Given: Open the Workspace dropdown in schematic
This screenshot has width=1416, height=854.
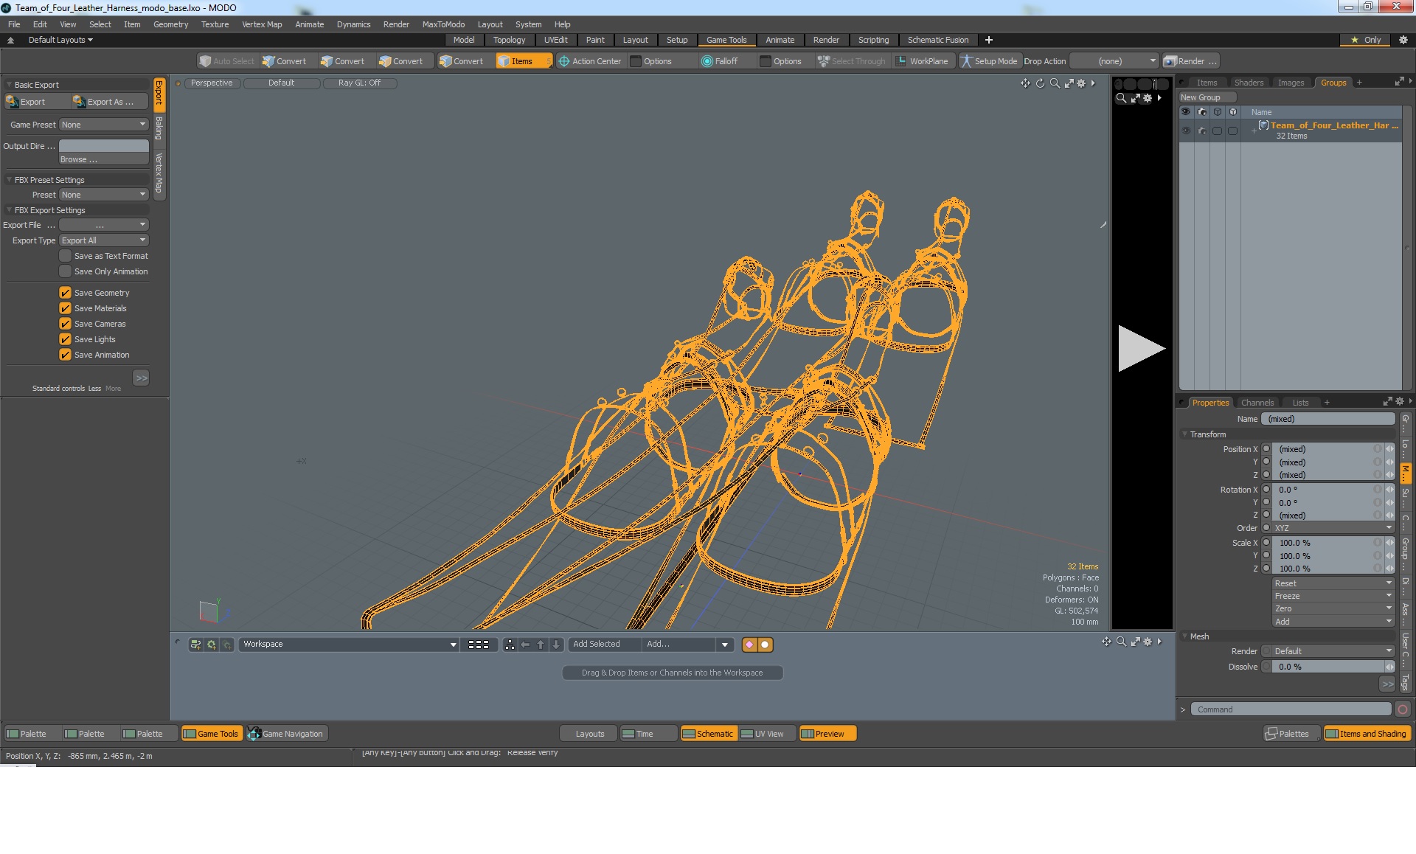Looking at the screenshot, I should click(349, 645).
